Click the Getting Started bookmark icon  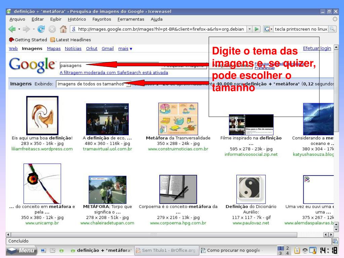[11, 40]
